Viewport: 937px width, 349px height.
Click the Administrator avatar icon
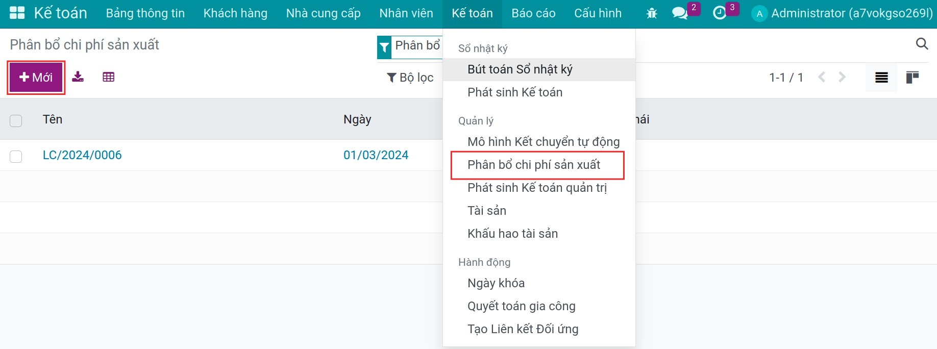point(759,14)
